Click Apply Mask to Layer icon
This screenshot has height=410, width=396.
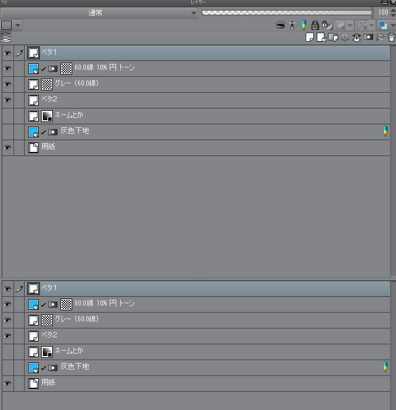point(380,38)
